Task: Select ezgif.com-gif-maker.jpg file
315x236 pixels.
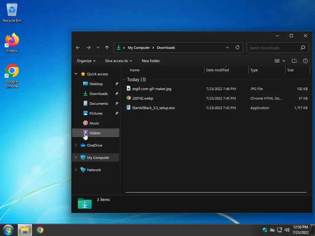Action: point(152,89)
